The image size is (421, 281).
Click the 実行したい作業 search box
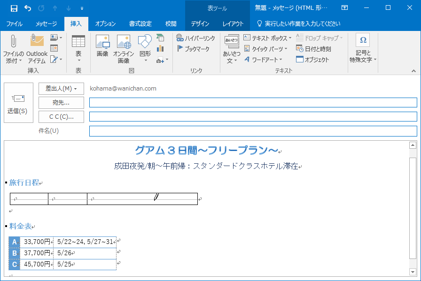(298, 23)
